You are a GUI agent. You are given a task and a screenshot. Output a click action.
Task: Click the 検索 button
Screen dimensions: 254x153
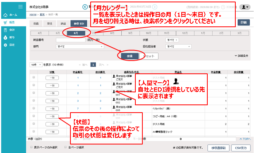(x=130, y=56)
